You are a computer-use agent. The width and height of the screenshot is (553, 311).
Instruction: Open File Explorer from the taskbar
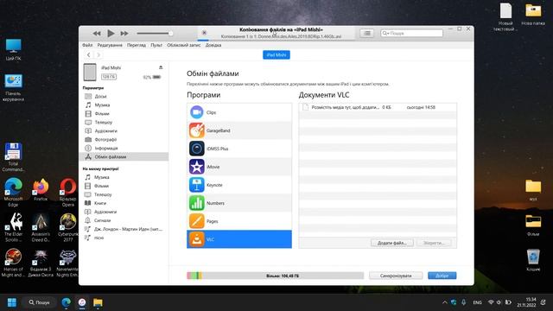pos(98,302)
